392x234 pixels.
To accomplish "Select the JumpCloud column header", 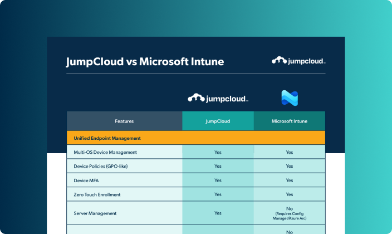I will tap(218, 121).
